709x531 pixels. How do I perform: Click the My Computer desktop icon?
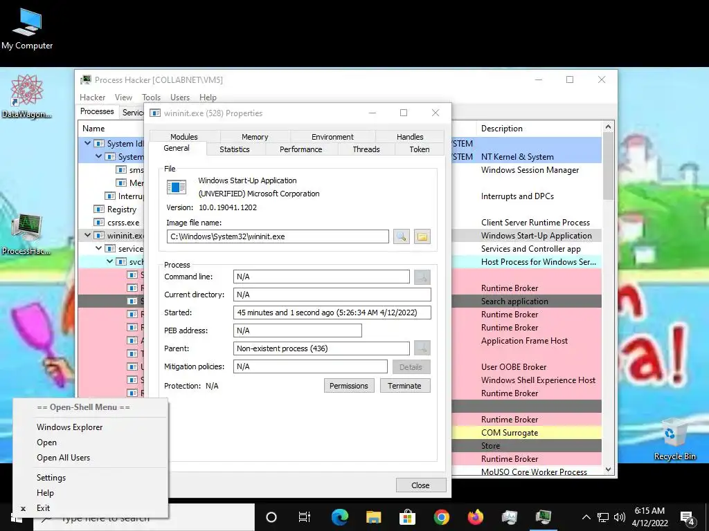[x=27, y=28]
